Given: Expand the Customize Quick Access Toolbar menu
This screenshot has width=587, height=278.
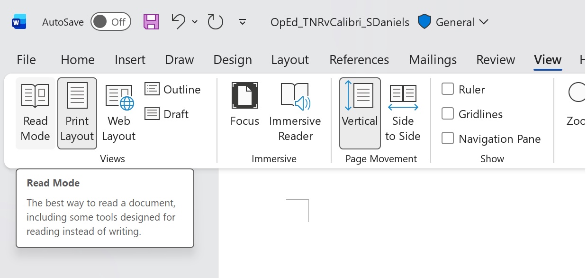Looking at the screenshot, I should tap(243, 22).
